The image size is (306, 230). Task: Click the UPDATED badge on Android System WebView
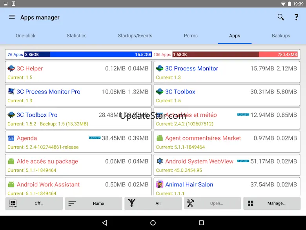pos(243,161)
